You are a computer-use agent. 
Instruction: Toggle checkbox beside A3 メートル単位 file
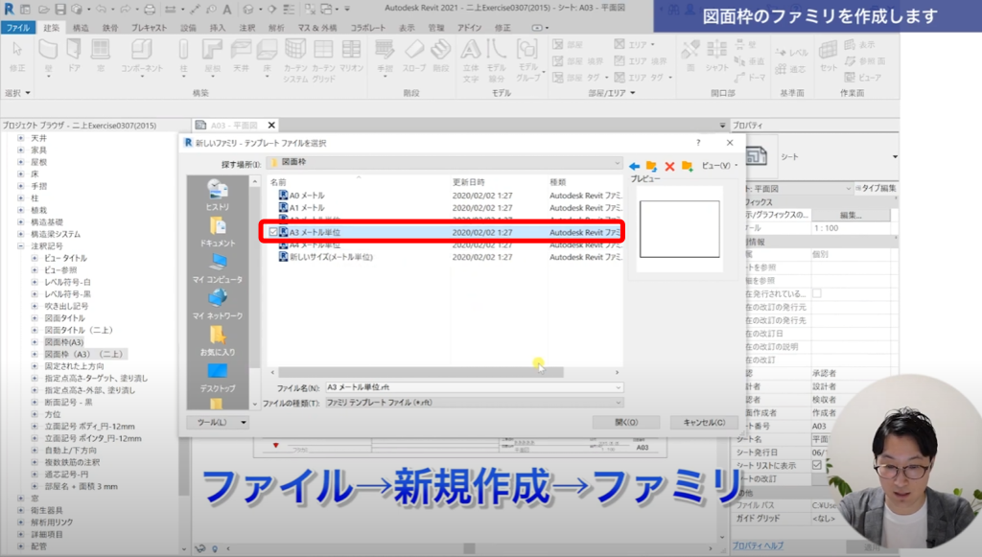click(x=273, y=232)
